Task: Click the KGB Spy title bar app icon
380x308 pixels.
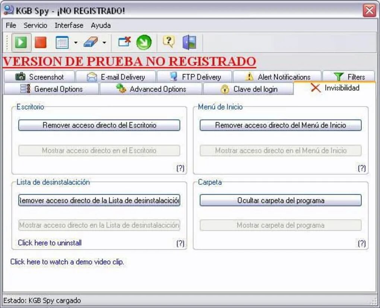Action: point(9,10)
